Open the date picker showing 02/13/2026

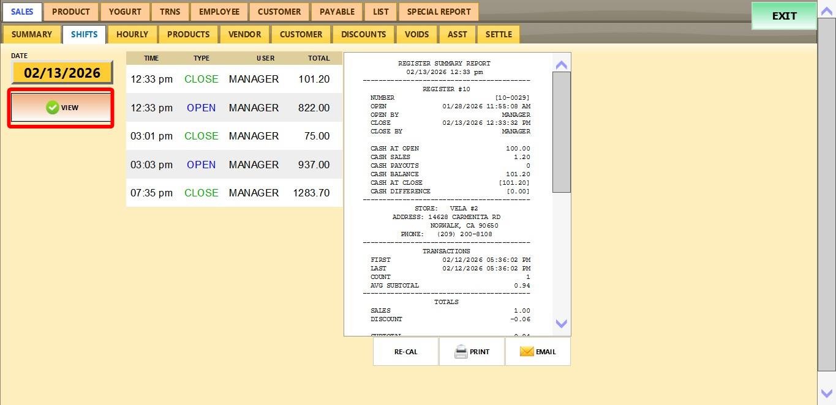62,73
